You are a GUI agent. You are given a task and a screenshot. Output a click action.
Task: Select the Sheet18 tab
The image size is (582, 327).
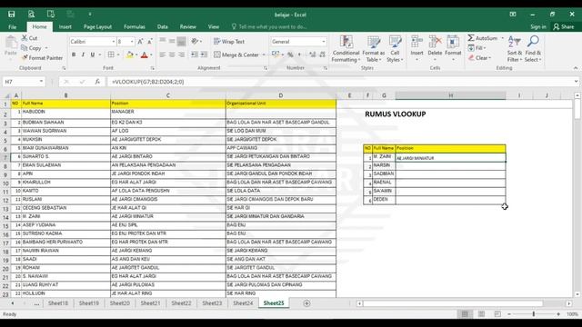tap(58, 303)
